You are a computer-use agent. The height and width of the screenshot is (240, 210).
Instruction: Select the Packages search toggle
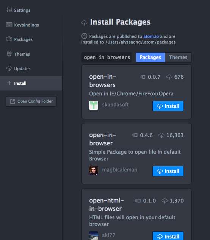[150, 58]
